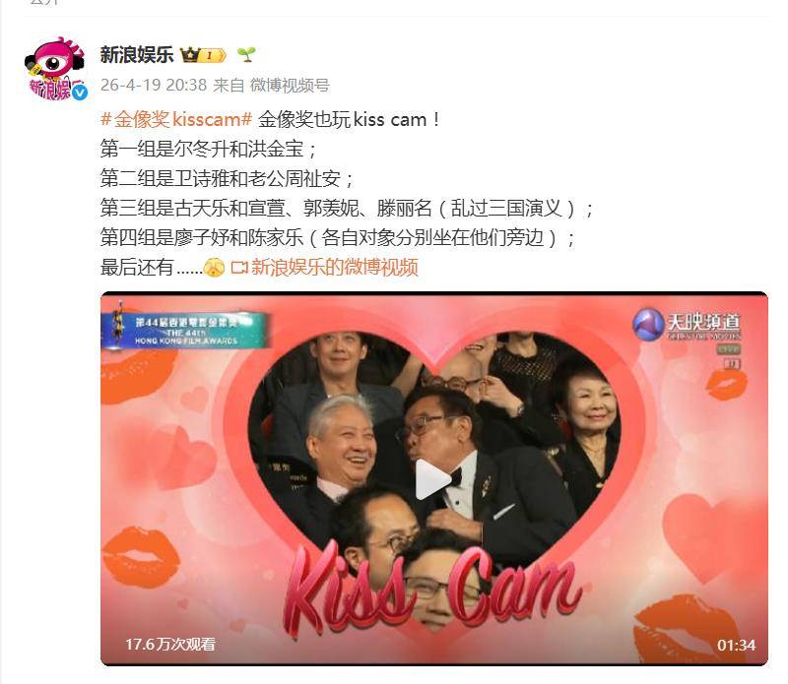Click the blue verified badge on avatar
788x684 pixels.
tap(80, 93)
